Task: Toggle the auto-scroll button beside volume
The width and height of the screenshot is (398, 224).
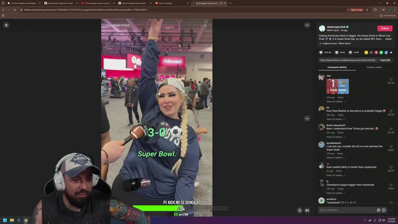Action: click(x=300, y=210)
